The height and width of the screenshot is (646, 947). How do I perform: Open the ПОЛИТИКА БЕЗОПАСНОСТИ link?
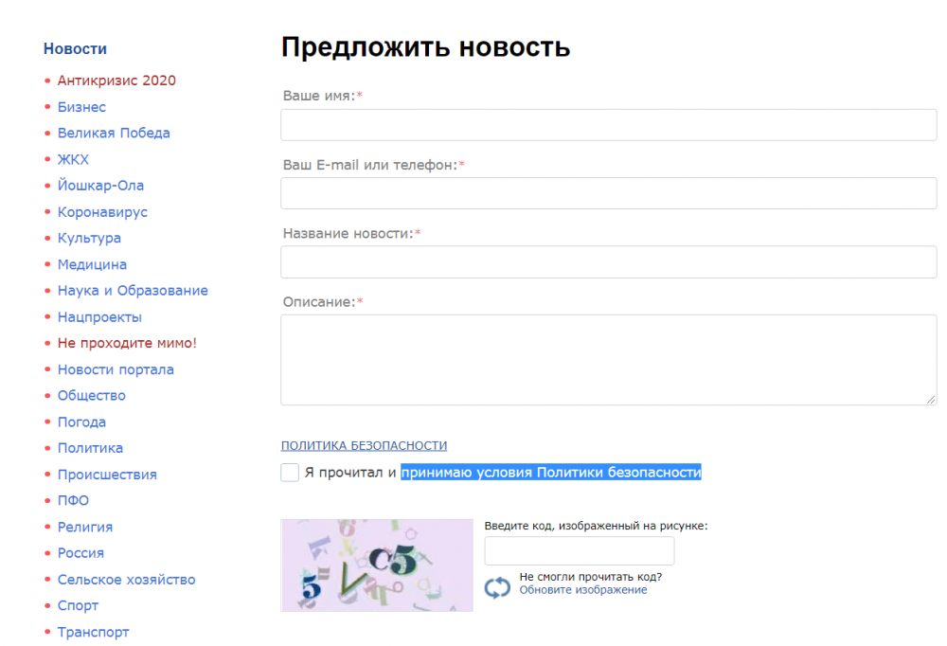tap(364, 446)
